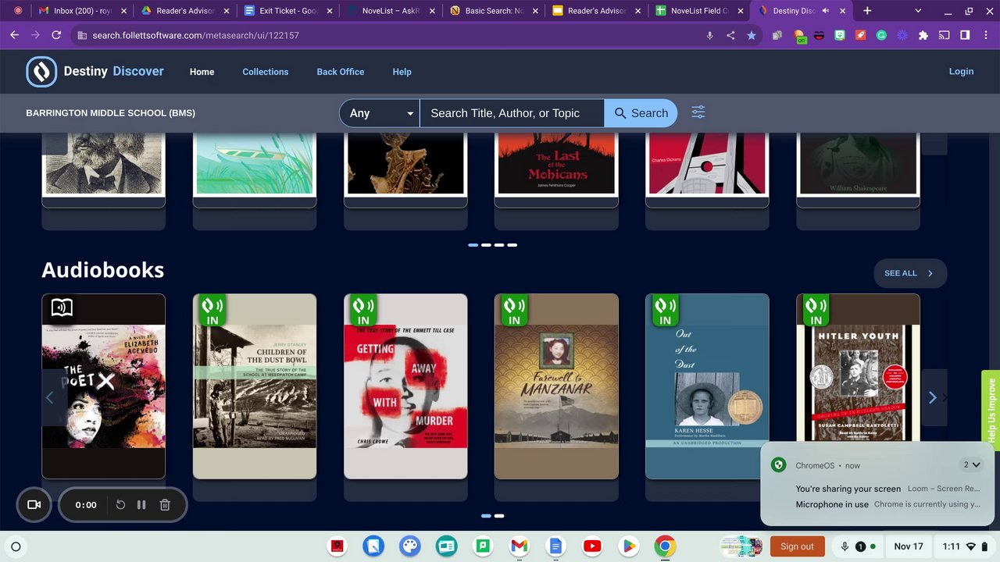Viewport: 1000px width, 562px height.
Task: Go to the Home menu item
Action: [x=202, y=72]
